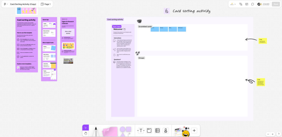Select the Scrambled cards section label
This screenshot has width=282, height=137.
point(145,27)
